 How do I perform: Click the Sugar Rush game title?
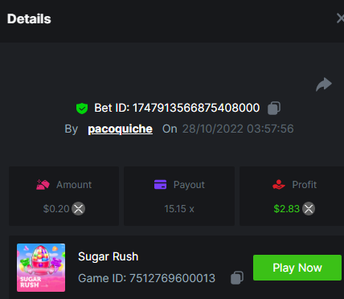[x=109, y=256]
